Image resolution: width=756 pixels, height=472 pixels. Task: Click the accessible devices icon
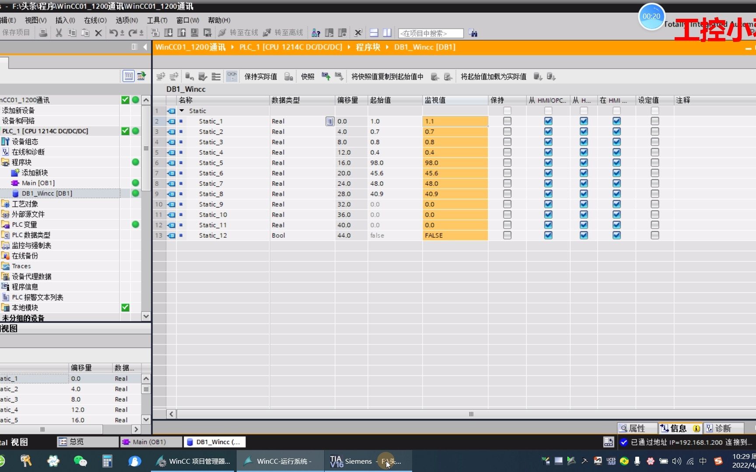pos(315,33)
